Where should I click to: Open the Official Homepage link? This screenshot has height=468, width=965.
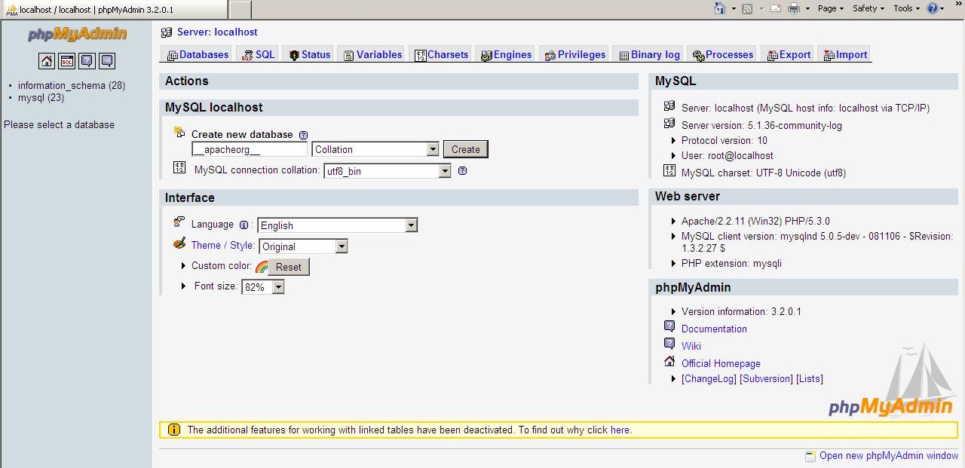(721, 363)
